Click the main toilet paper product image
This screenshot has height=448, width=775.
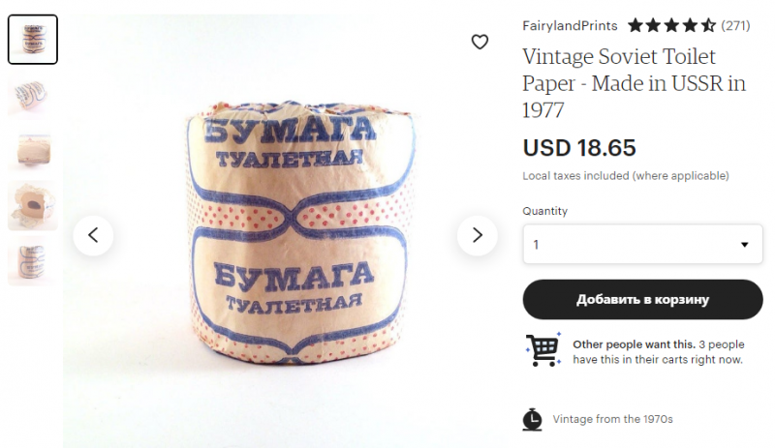pyautogui.click(x=299, y=232)
